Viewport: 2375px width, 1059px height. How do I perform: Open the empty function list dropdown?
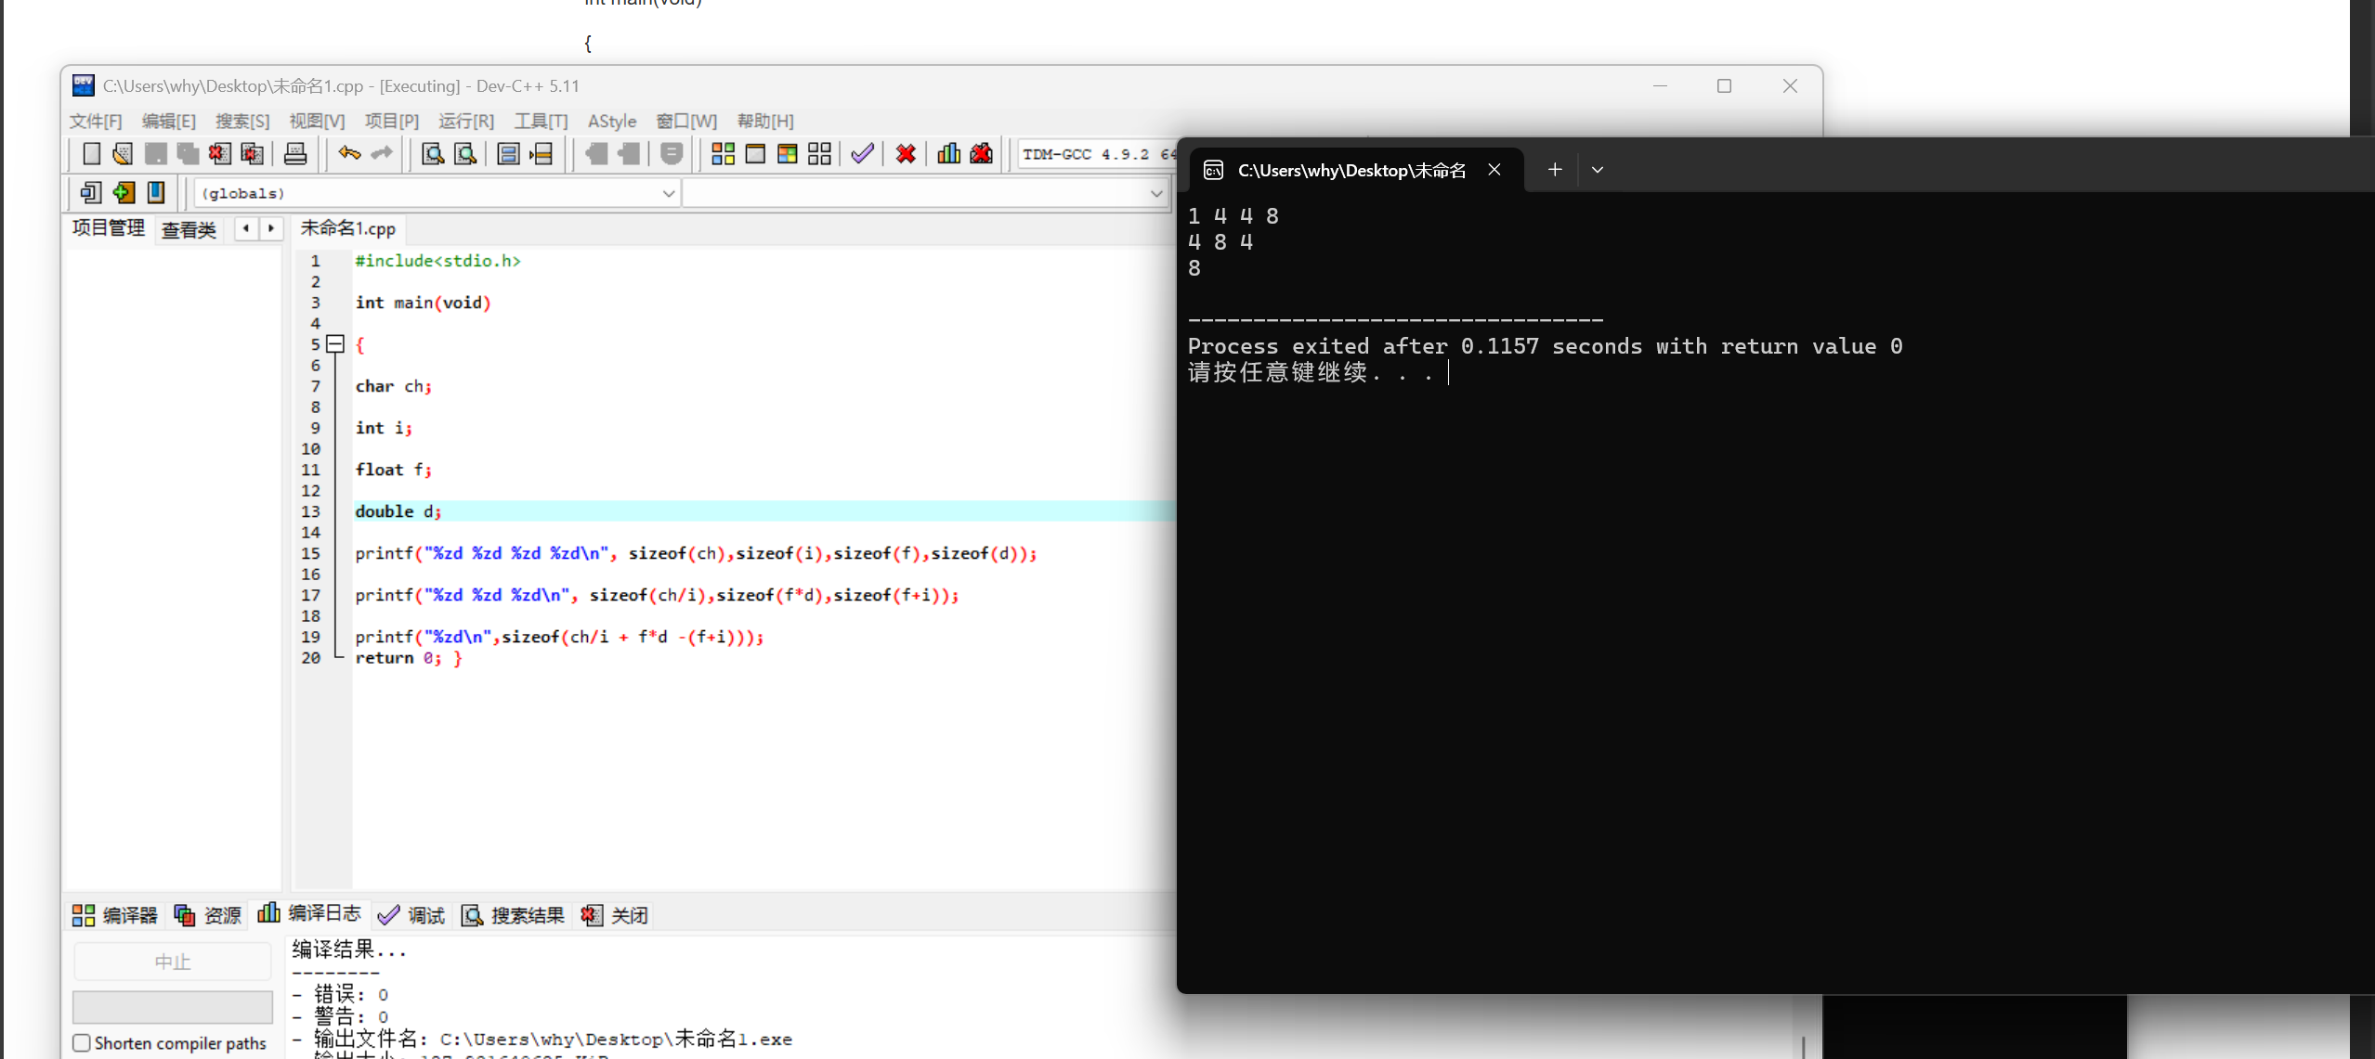click(x=1155, y=193)
